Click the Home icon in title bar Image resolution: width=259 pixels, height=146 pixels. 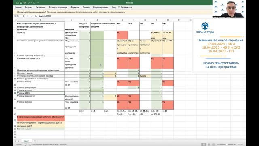click(x=17, y=3)
